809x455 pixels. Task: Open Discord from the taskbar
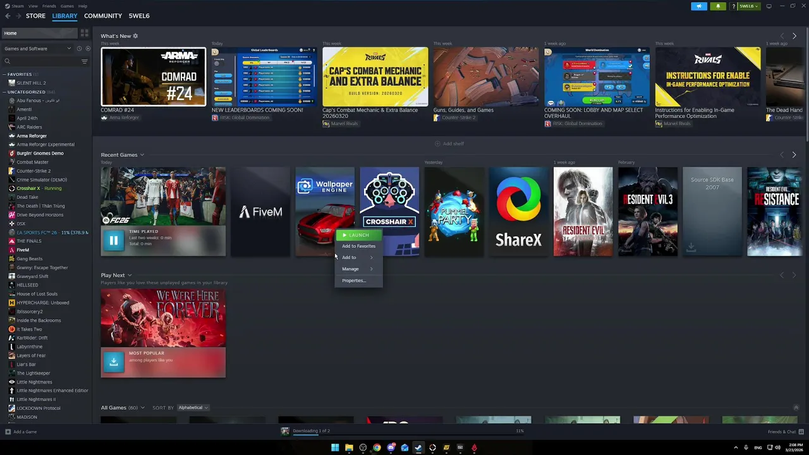(x=391, y=447)
